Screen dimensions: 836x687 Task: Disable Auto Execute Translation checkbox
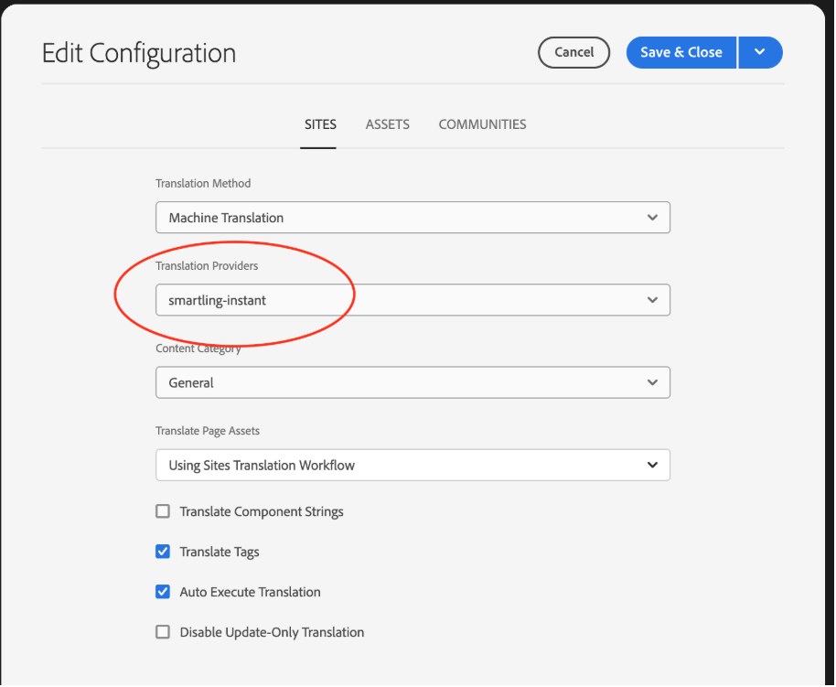163,592
